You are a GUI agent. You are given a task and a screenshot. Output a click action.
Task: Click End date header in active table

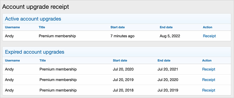(x=166, y=27)
